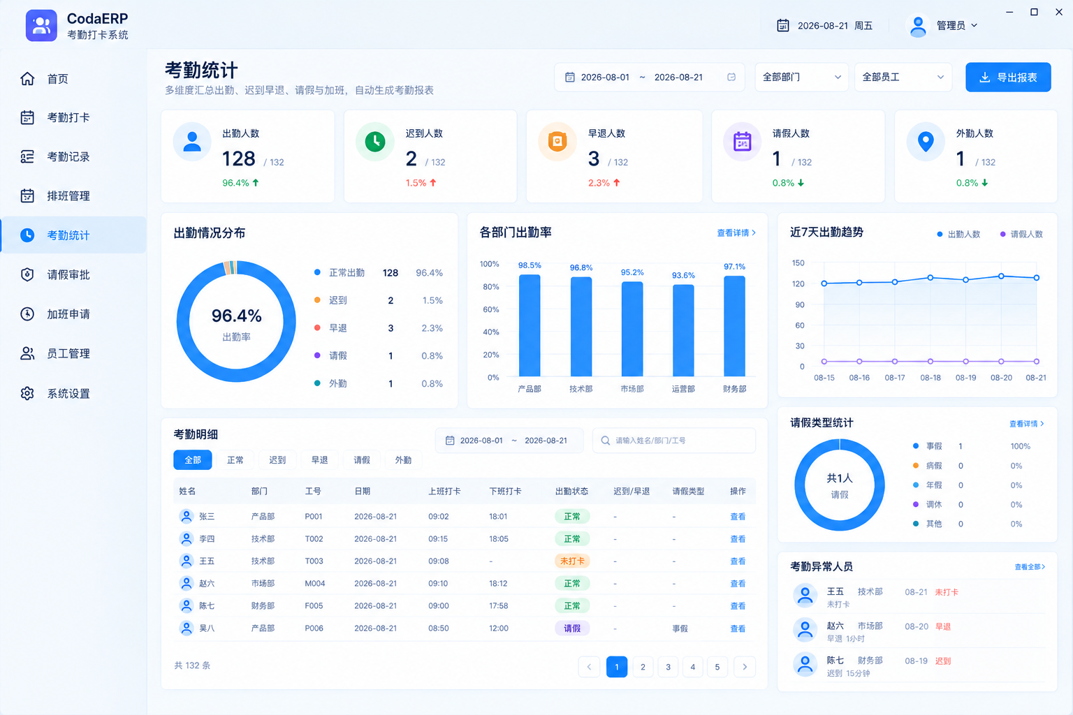Open the 全部员工 dropdown

tap(903, 78)
